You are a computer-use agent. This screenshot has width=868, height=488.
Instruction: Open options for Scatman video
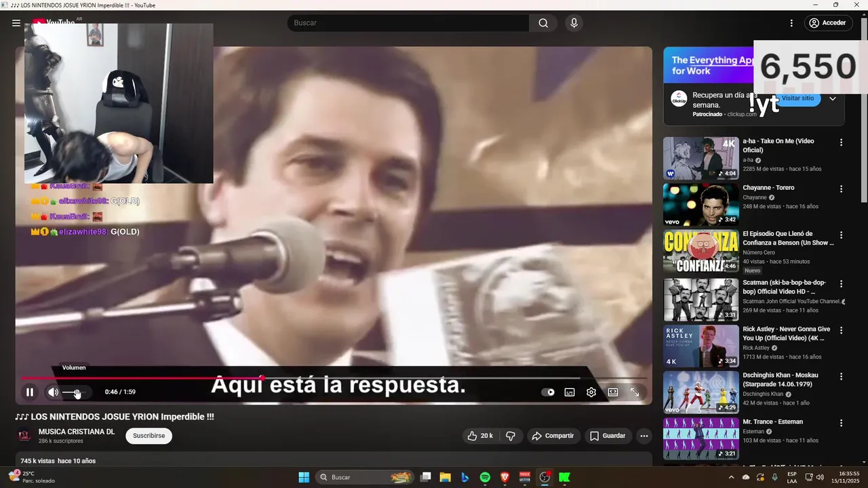tap(841, 284)
